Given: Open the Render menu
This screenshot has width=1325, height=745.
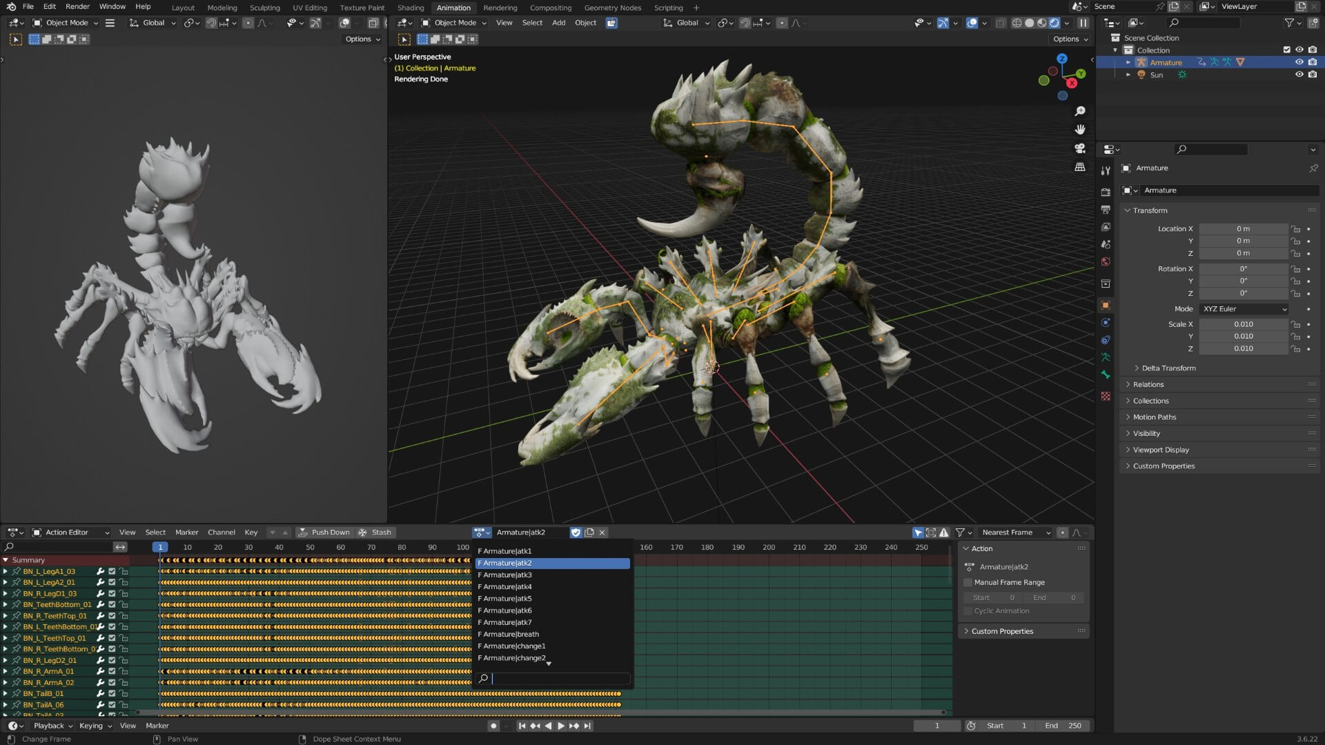Looking at the screenshot, I should [77, 6].
